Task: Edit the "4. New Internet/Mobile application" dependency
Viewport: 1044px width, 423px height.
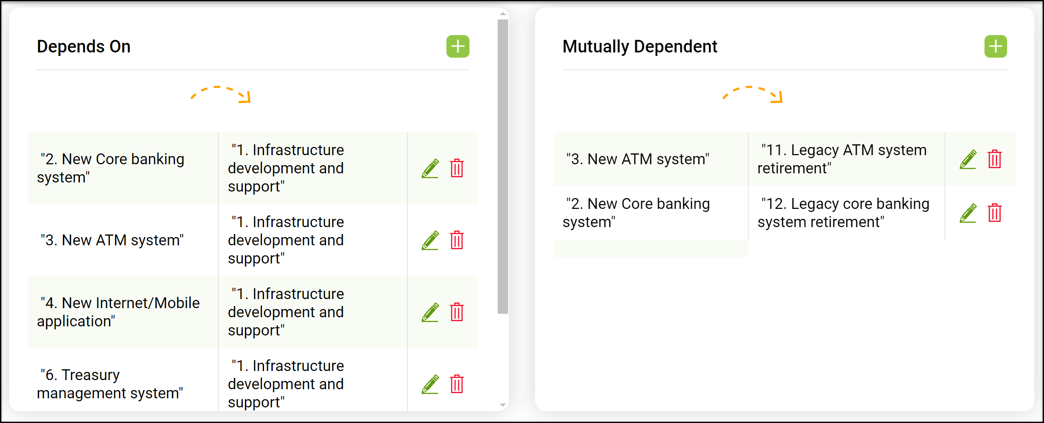Action: pos(430,312)
